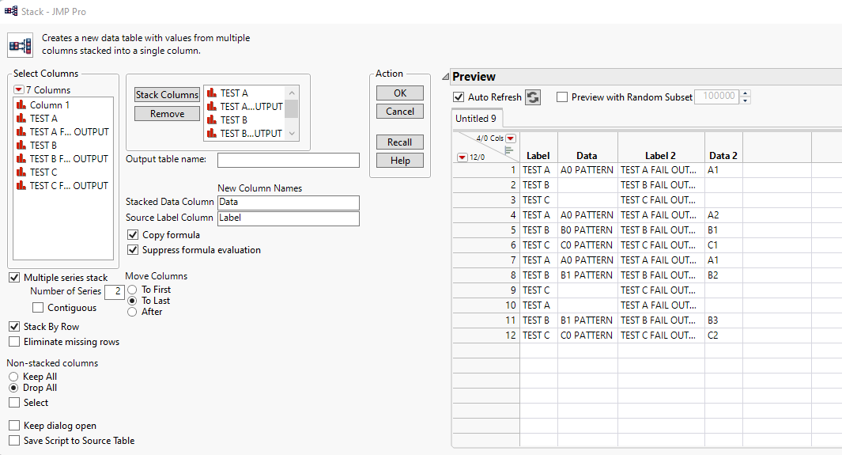The width and height of the screenshot is (842, 455).
Task: Increase the random subset size stepper
Action: pos(746,93)
